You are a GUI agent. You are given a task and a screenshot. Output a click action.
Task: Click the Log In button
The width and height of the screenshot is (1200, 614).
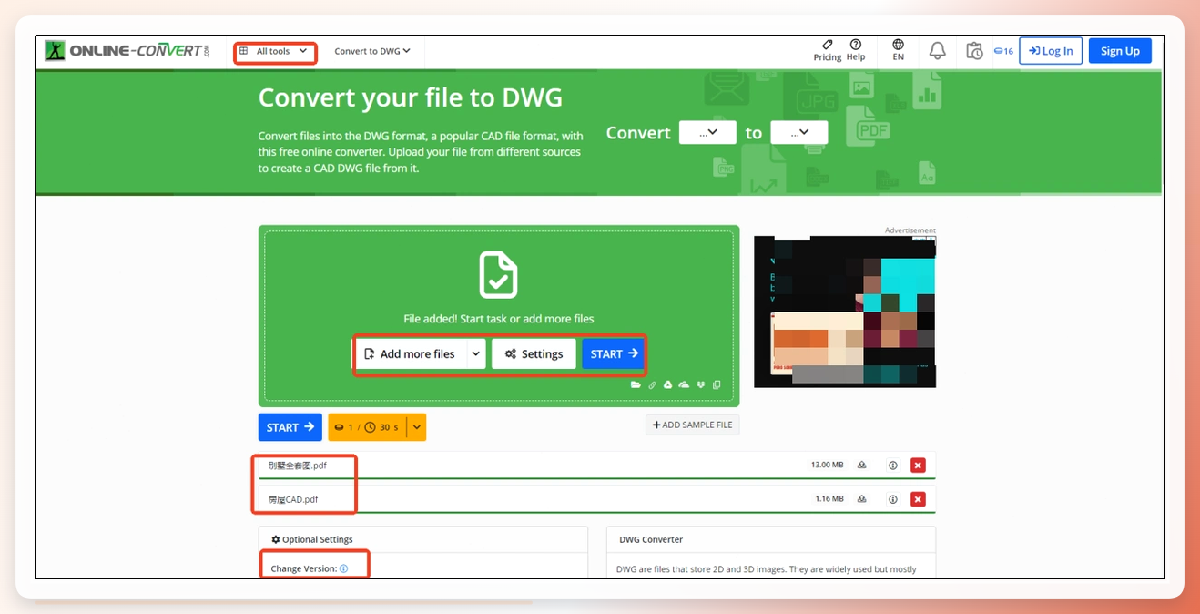[1051, 51]
